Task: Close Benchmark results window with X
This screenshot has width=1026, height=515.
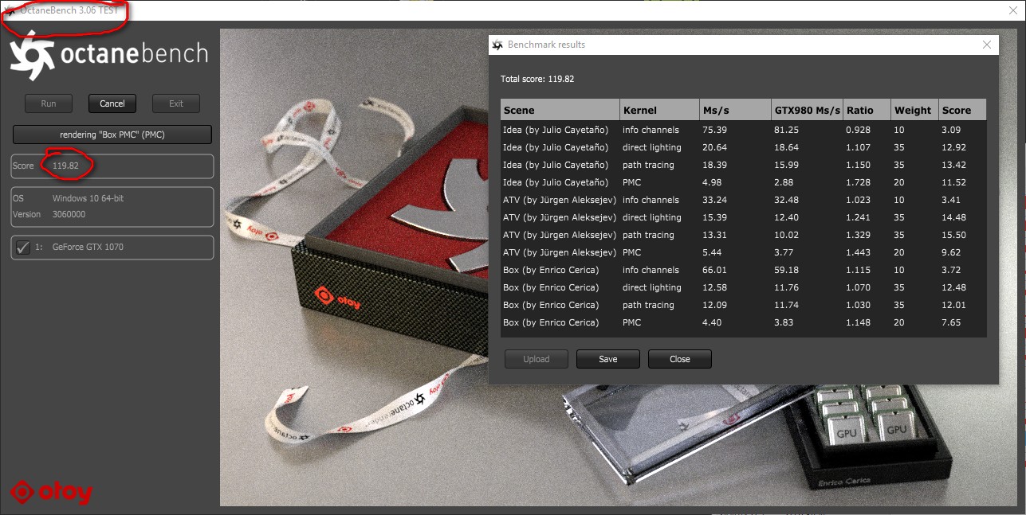Action: (x=987, y=45)
